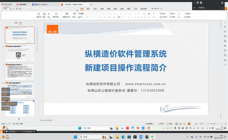Open the Insert (插入) ribbon tab

(x=89, y=8)
